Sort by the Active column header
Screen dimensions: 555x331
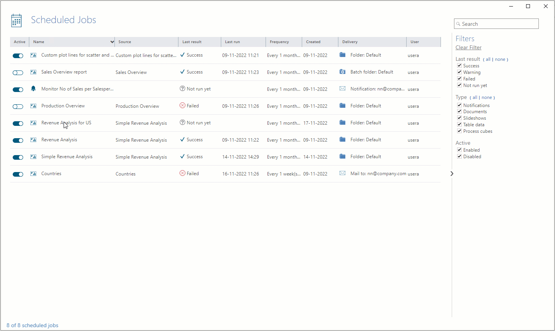point(20,42)
